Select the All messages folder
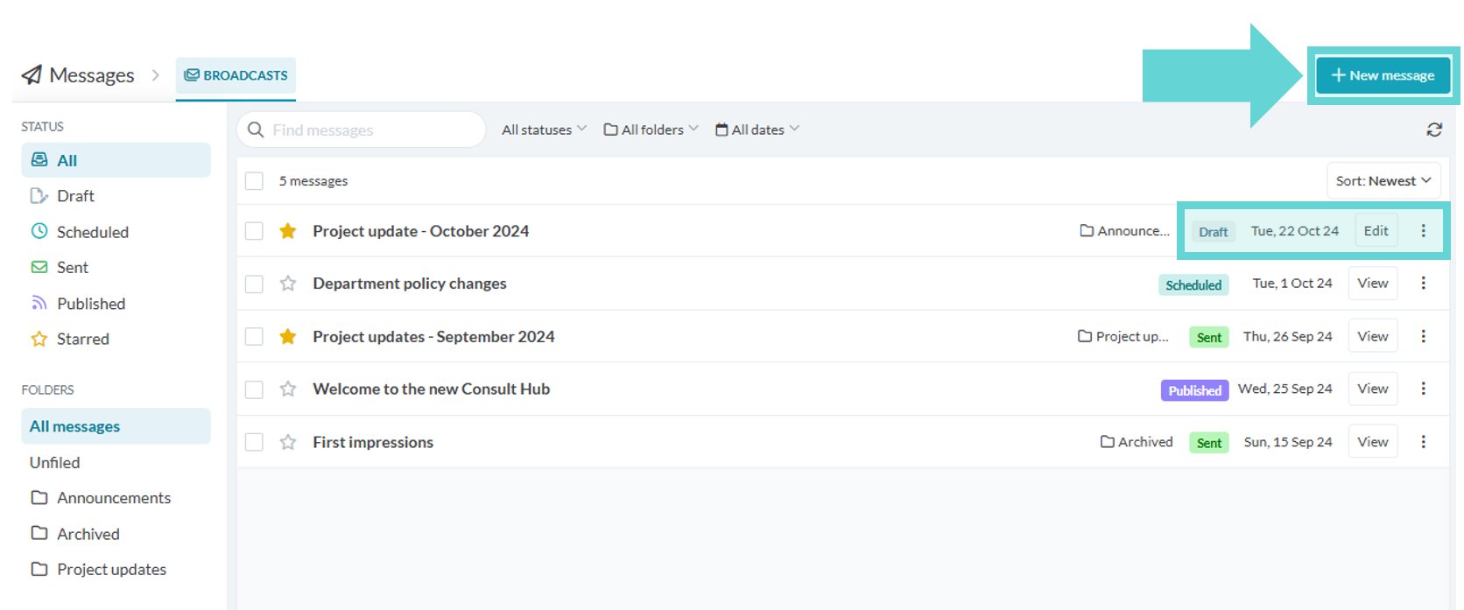Screen dimensions: 1464x610 pyautogui.click(x=116, y=426)
